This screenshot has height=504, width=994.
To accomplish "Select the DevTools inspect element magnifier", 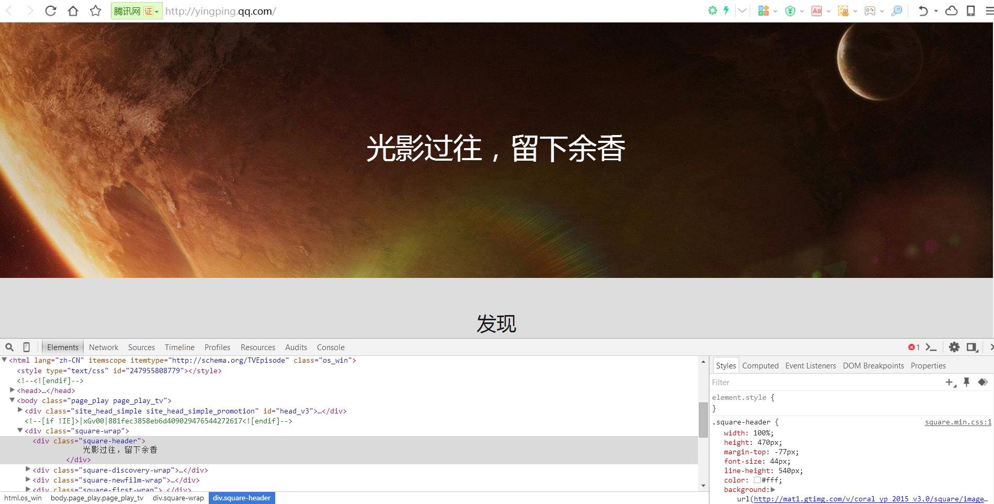I will tap(9, 347).
